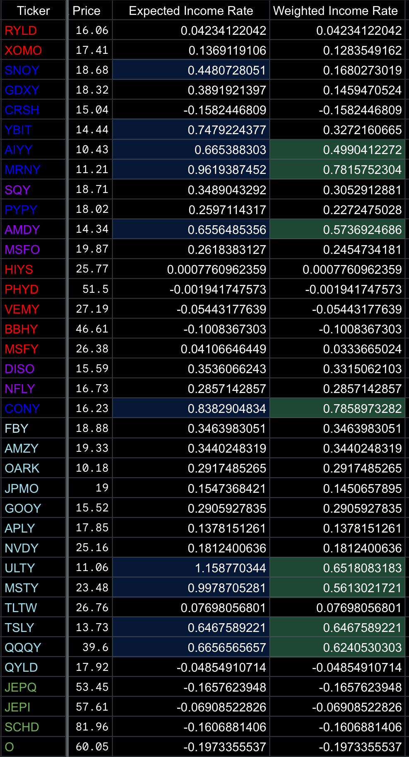Image resolution: width=409 pixels, height=757 pixels.
Task: Select the CONY ticker cell
Action: coord(33,408)
